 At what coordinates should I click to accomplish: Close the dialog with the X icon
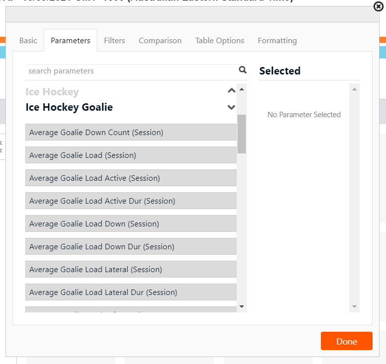coord(379,6)
